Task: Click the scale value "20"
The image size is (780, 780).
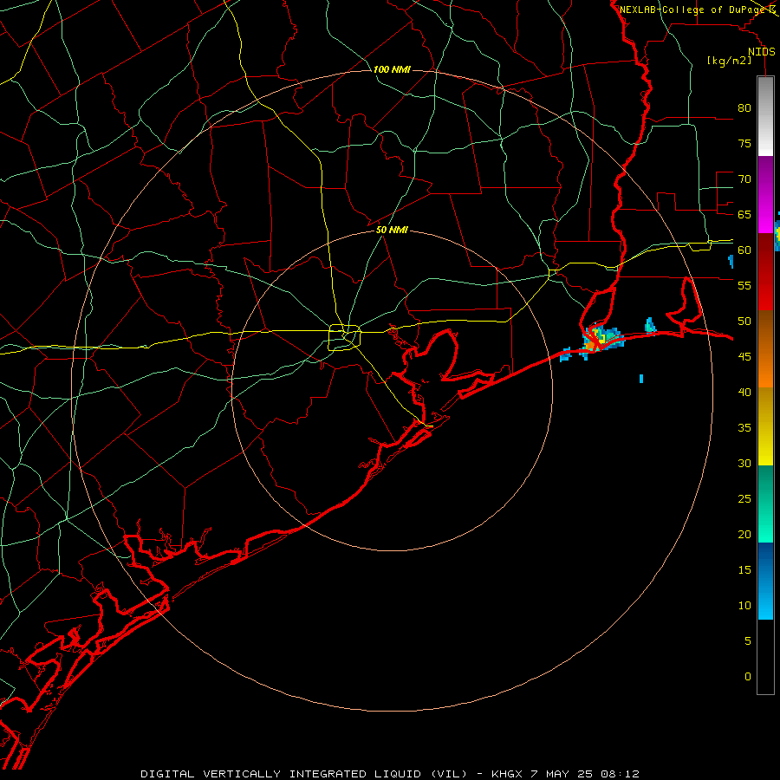Action: [744, 534]
